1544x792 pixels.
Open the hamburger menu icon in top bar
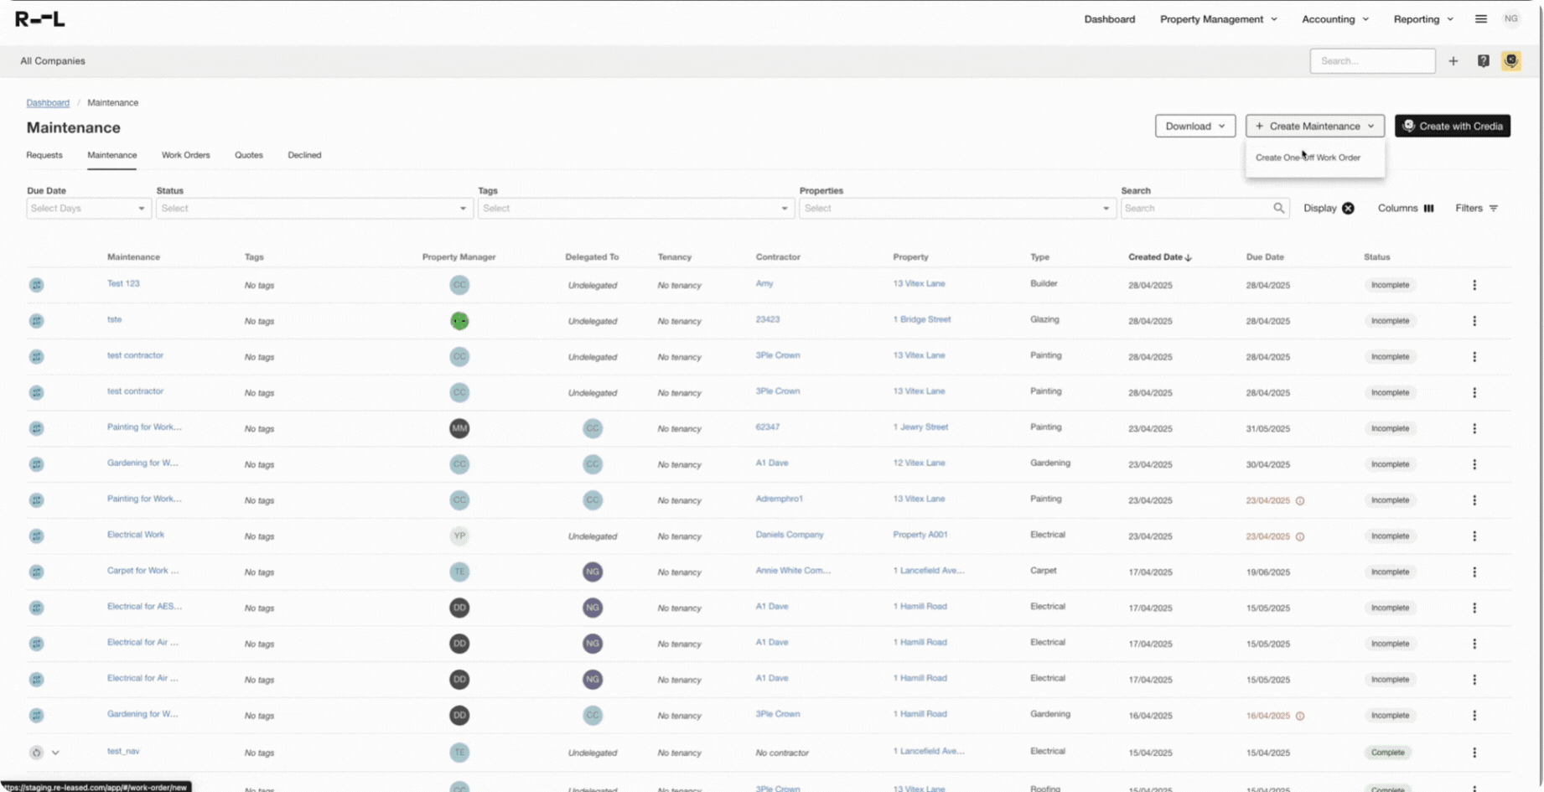click(x=1481, y=19)
